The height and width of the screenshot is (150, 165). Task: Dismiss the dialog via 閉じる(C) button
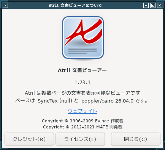click(136, 139)
